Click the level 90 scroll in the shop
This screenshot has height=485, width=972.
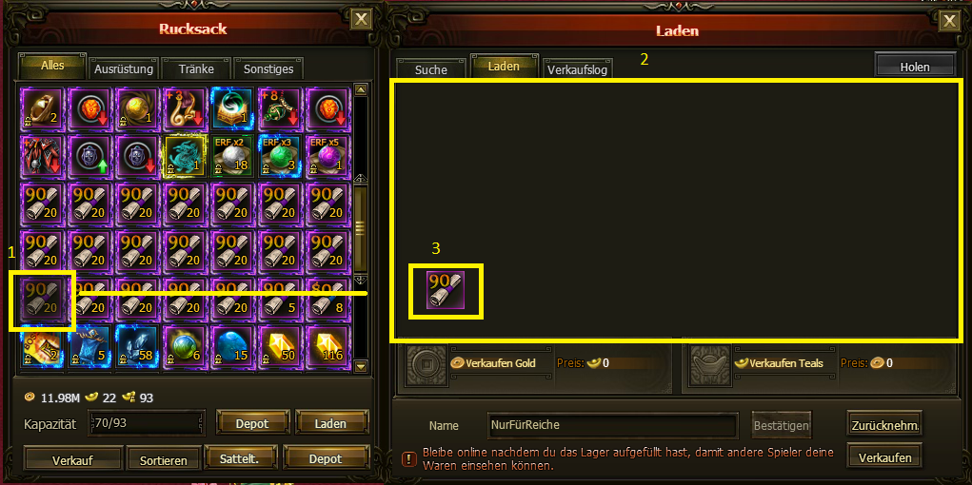(446, 290)
